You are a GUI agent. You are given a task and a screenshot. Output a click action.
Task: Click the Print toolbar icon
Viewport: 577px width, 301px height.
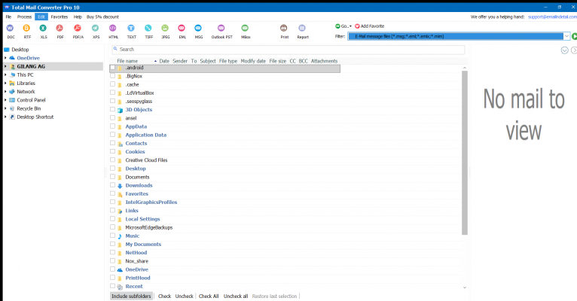284,29
